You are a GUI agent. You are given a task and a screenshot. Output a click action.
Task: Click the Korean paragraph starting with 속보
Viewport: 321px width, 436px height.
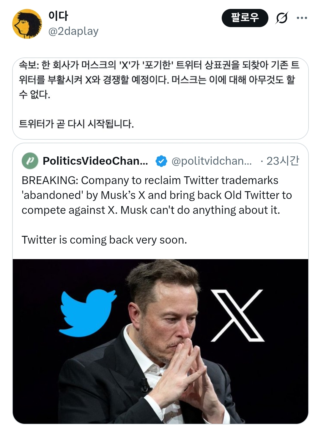159,80
